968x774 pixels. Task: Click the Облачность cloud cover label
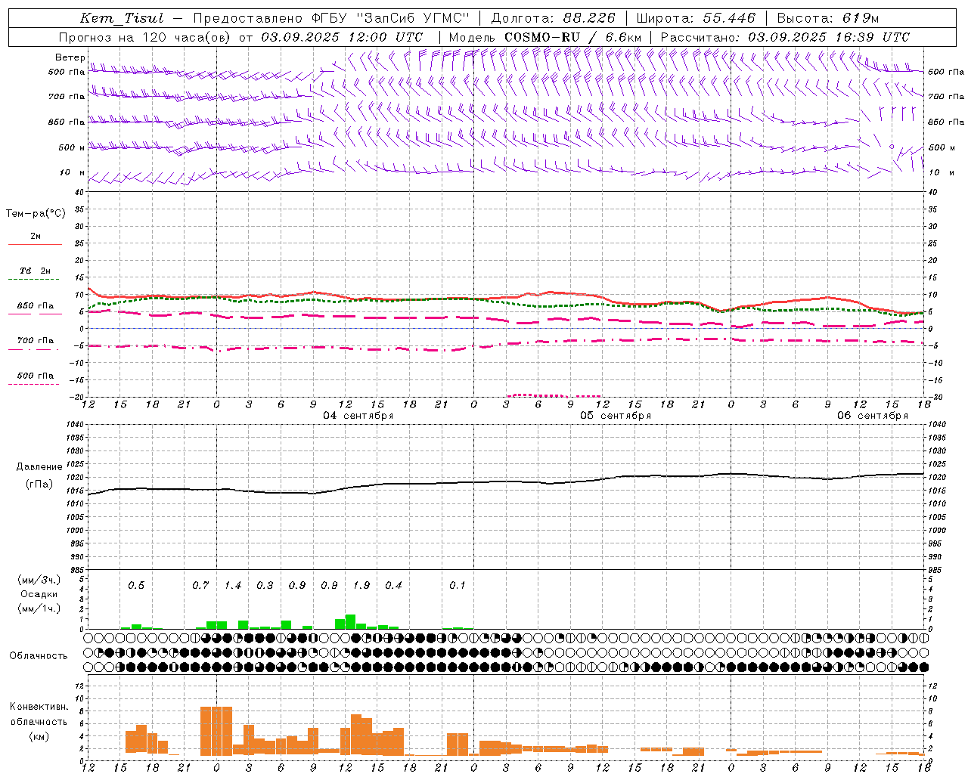click(x=39, y=656)
